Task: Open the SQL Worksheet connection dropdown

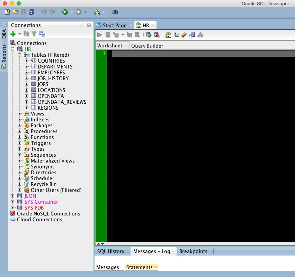Action: (x=104, y=12)
